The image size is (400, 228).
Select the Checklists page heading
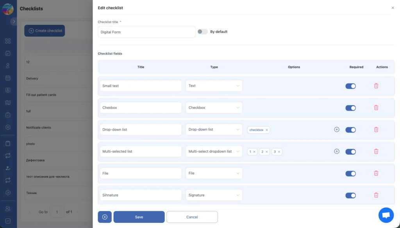[x=32, y=9]
